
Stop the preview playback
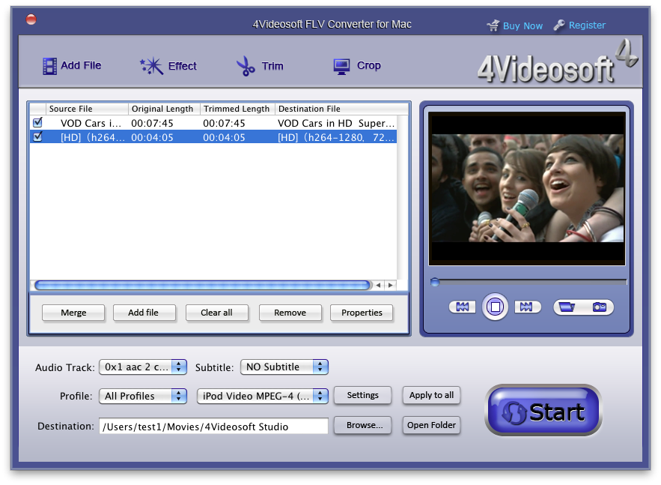(496, 307)
